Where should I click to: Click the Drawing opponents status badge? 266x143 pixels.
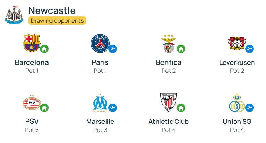[57, 20]
